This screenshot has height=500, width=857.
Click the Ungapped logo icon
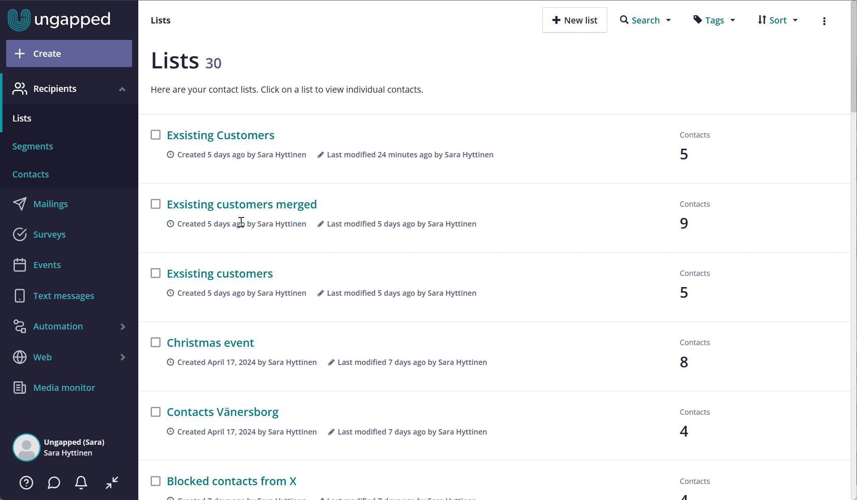point(19,20)
